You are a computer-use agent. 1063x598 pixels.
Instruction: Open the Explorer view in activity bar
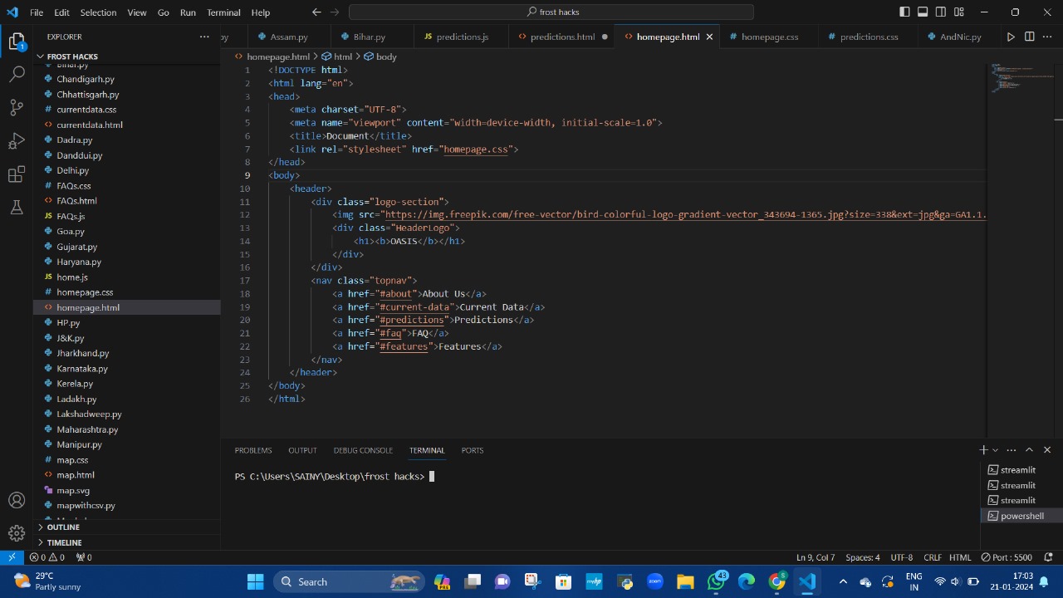click(17, 42)
